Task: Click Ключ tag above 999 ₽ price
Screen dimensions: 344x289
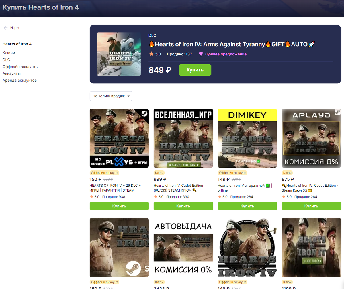Action: point(159,173)
